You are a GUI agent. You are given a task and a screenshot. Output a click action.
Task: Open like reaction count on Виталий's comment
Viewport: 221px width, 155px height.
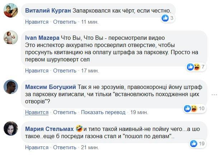pyautogui.click(x=168, y=18)
